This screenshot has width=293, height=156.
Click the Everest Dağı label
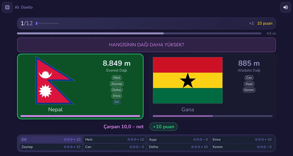pos(117,71)
